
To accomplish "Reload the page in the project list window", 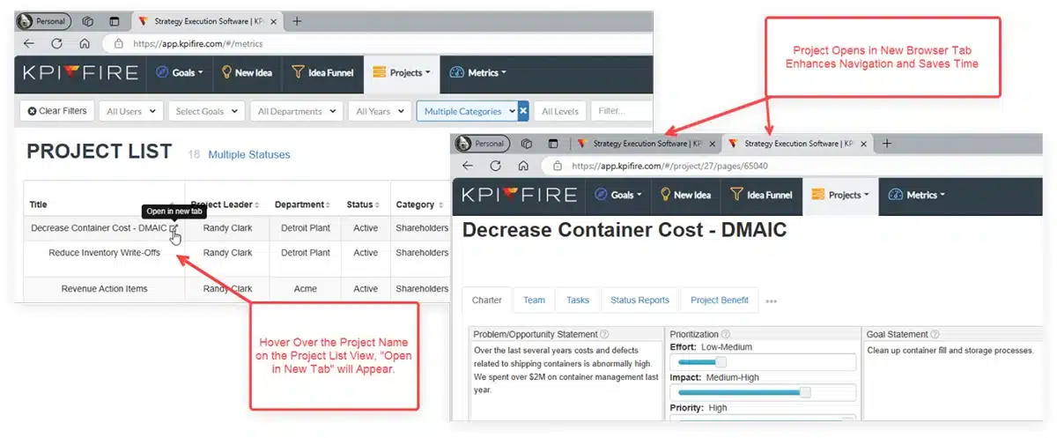I will click(x=57, y=43).
